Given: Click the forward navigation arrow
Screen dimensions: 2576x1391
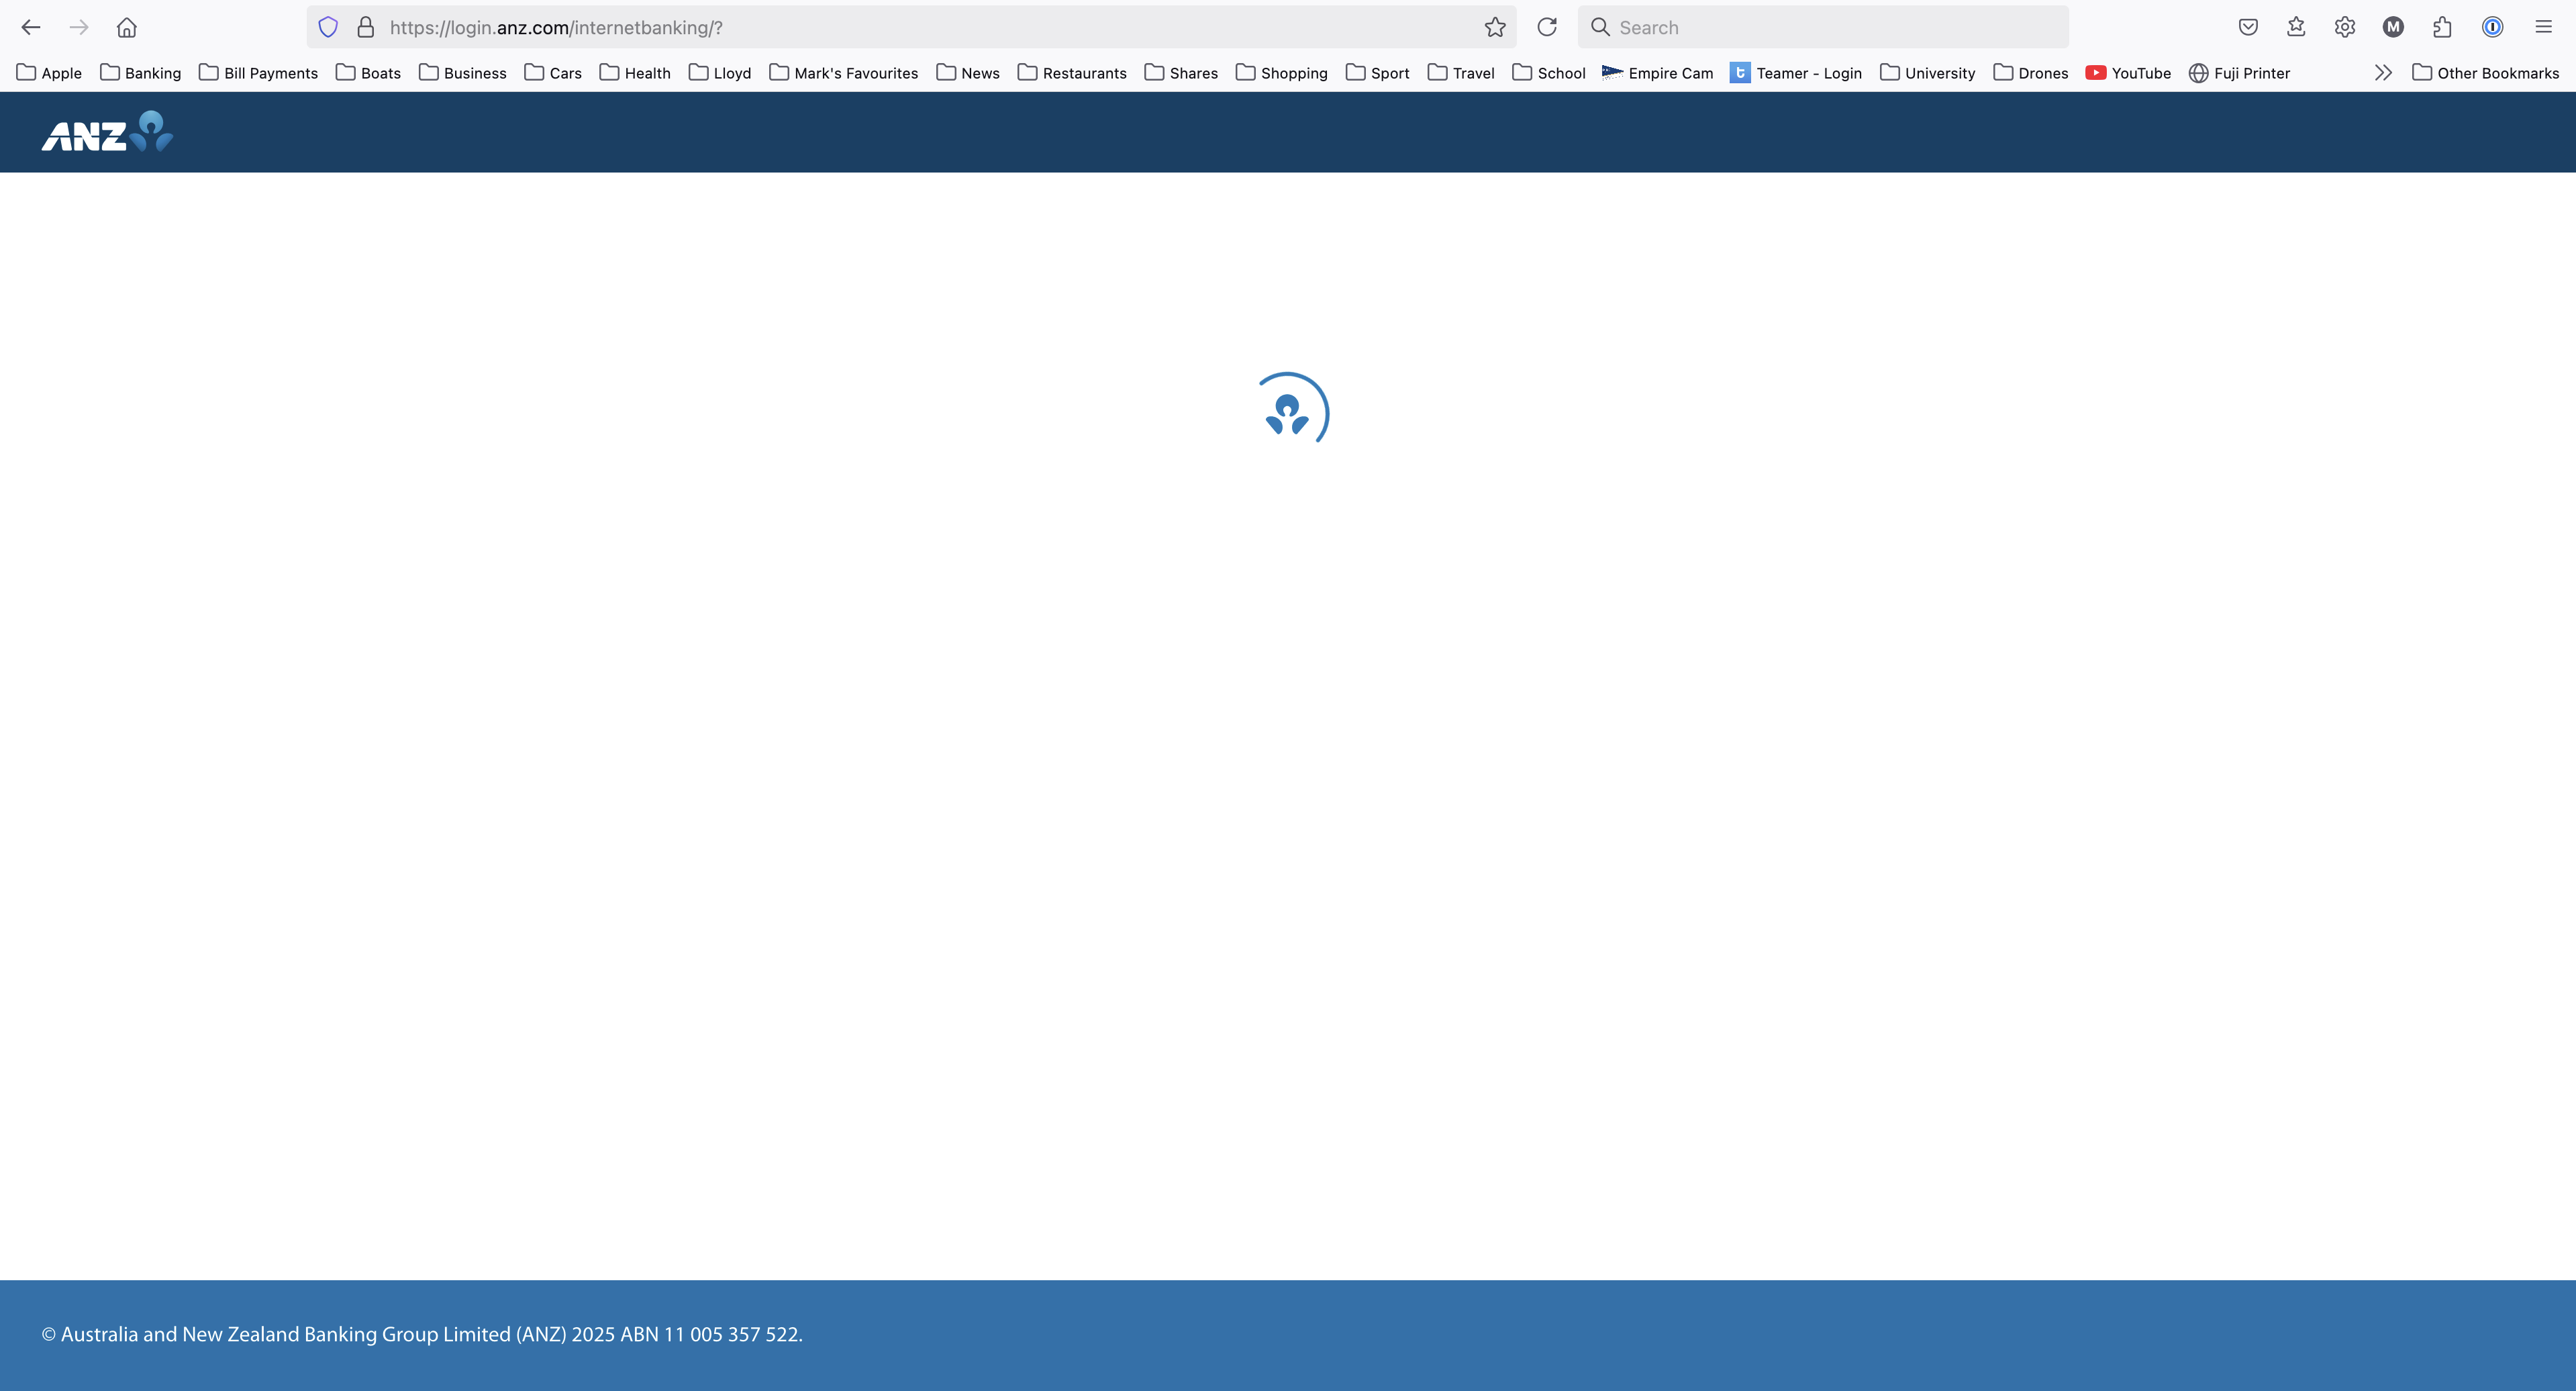Looking at the screenshot, I should click(x=79, y=27).
